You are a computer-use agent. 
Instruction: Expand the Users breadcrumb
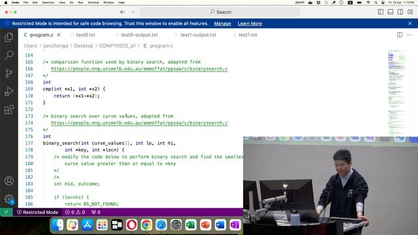31,46
